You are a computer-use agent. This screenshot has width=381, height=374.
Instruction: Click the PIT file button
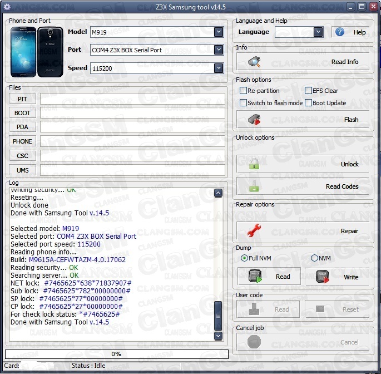(x=22, y=99)
